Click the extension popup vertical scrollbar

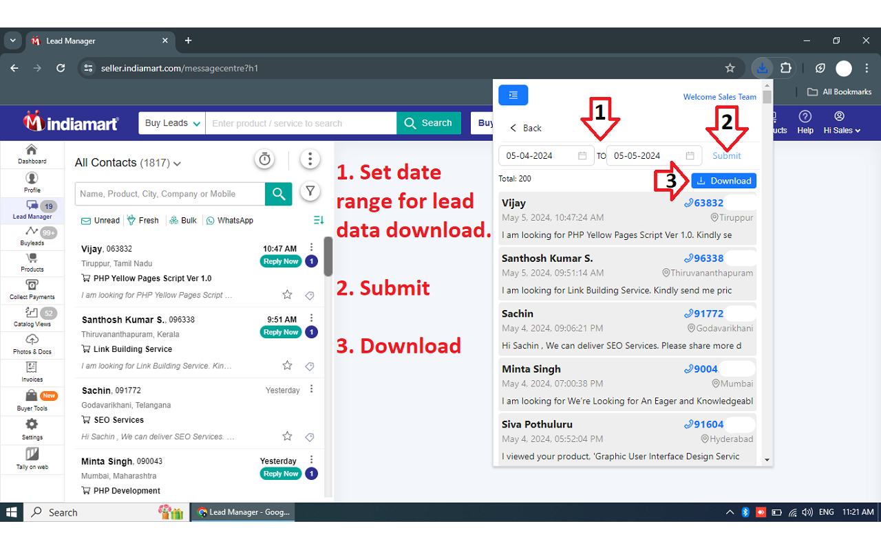point(767,275)
